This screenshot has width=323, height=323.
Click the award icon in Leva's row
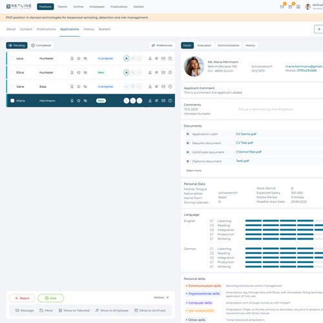click(x=72, y=58)
